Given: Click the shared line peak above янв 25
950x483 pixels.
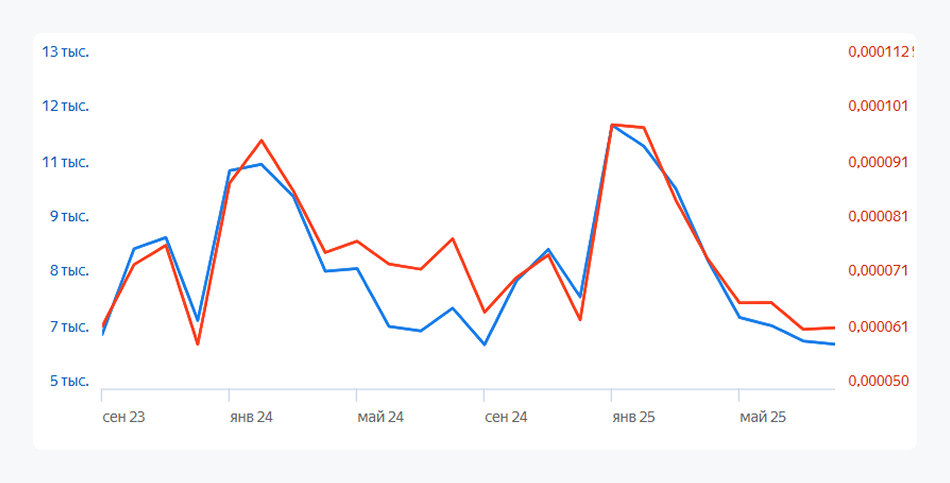Looking at the screenshot, I should 612,125.
